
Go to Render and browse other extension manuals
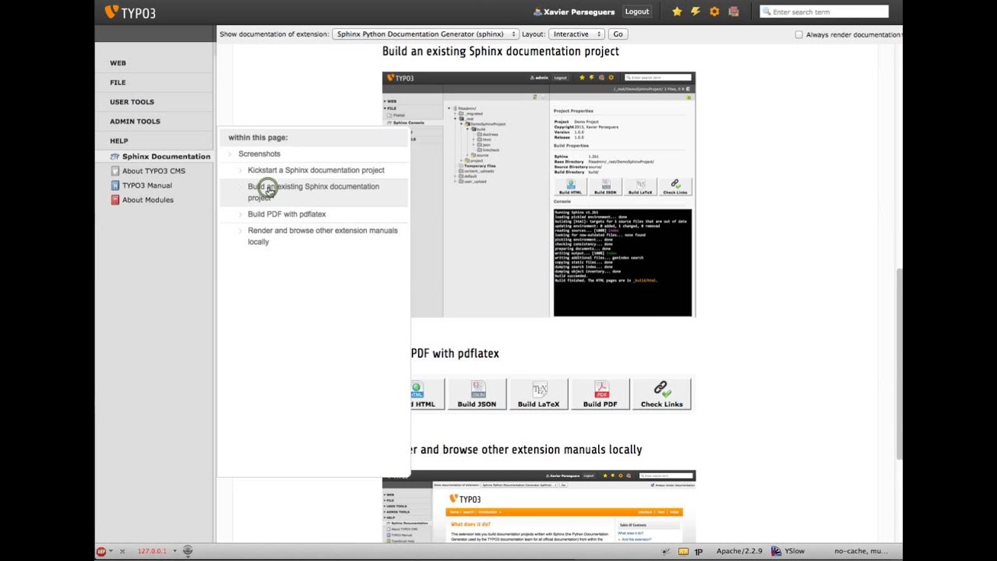322,236
